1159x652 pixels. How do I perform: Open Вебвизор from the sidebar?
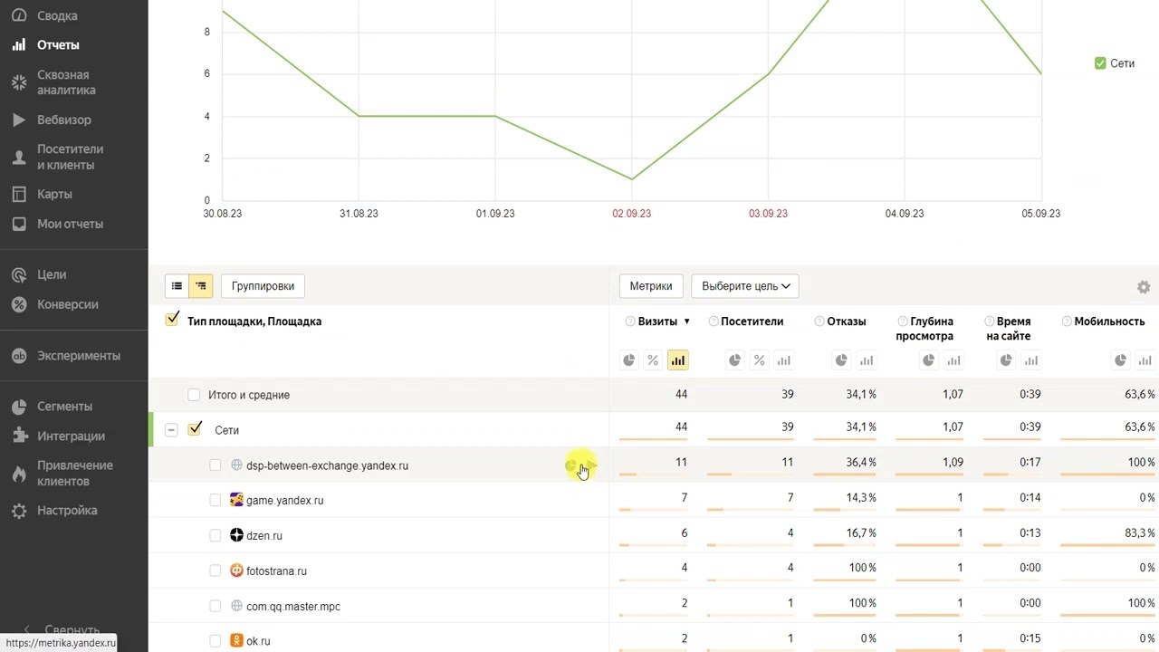63,120
